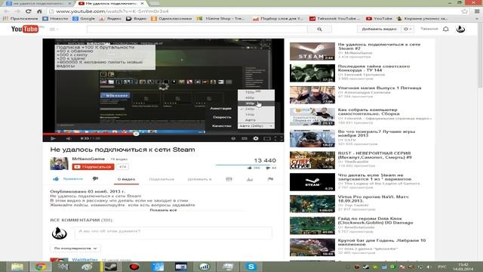
Task: Play the video with the play button
Action: (x=53, y=138)
